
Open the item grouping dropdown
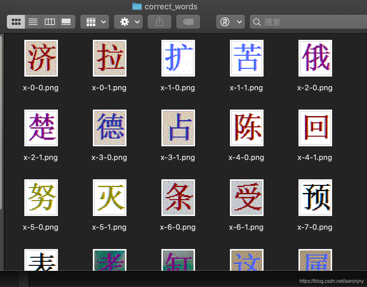(94, 22)
